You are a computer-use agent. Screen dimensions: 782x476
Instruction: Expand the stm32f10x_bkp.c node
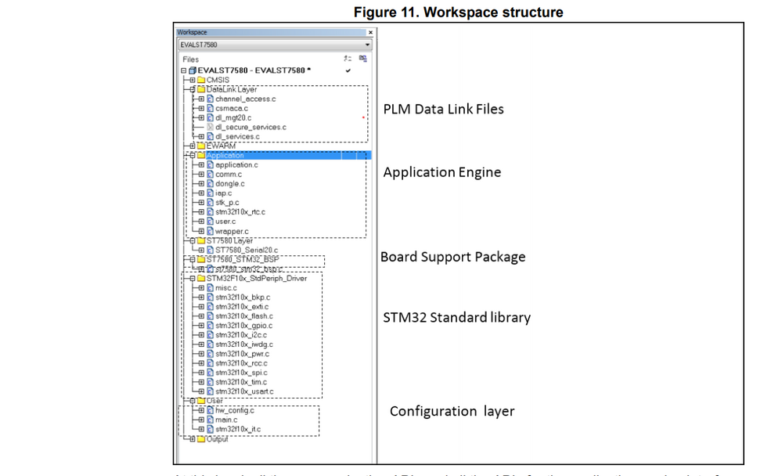coord(201,297)
